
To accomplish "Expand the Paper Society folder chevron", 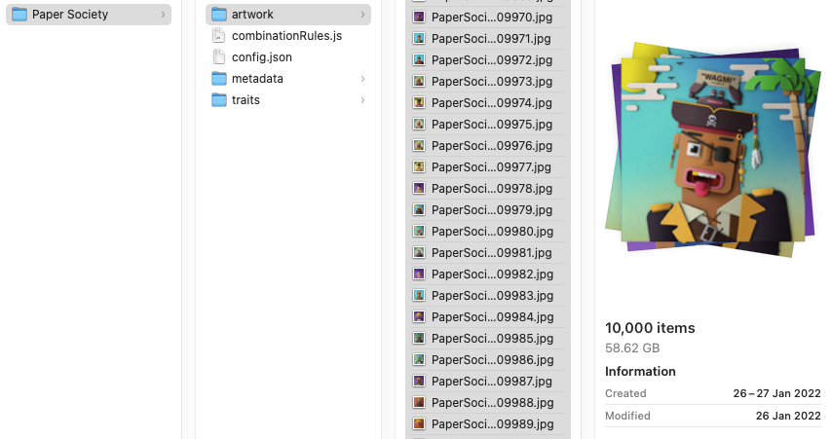I will [163, 15].
